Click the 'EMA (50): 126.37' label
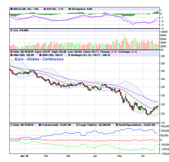169x162 pixels. pyautogui.click(x=52, y=55)
